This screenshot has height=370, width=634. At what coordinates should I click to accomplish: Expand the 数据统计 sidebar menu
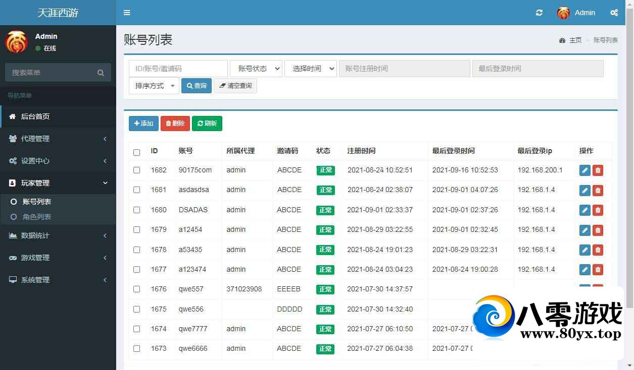pos(58,235)
